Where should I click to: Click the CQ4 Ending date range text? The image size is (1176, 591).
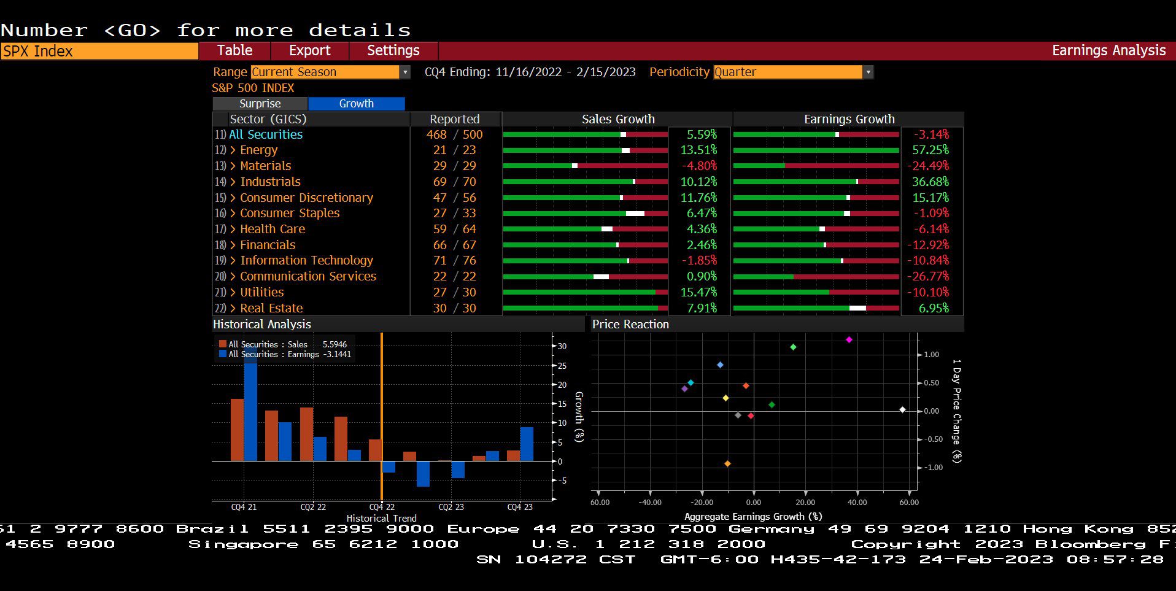530,72
